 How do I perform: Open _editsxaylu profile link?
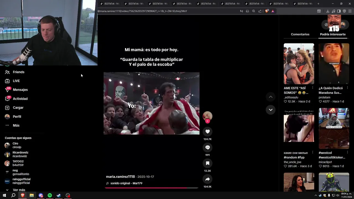pyautogui.click(x=291, y=97)
